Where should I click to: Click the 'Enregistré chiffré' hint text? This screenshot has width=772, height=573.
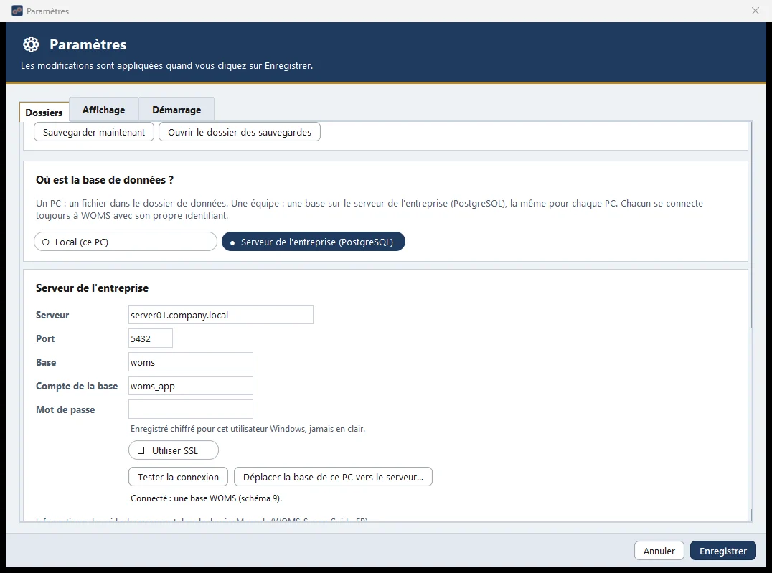click(x=248, y=429)
